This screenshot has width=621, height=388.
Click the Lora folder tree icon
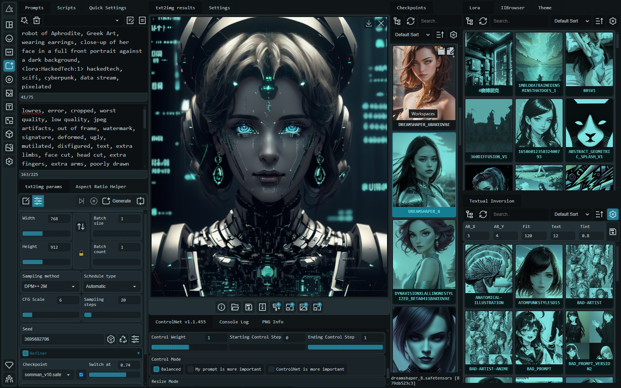[470, 21]
